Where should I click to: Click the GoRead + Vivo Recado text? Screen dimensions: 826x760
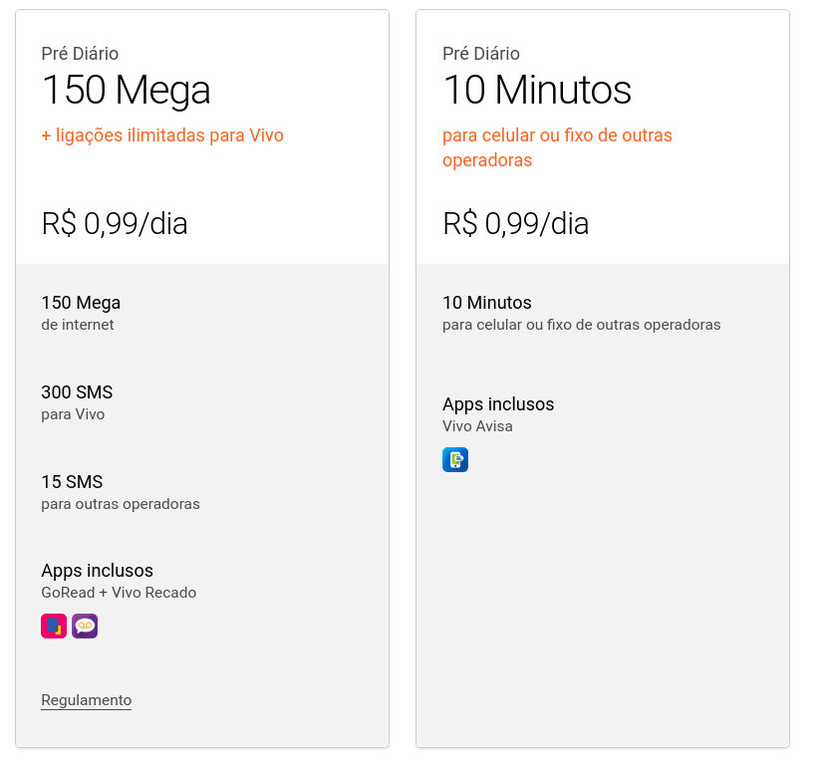tap(119, 593)
